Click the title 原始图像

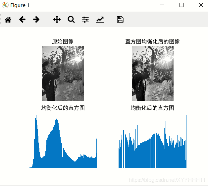(63, 41)
